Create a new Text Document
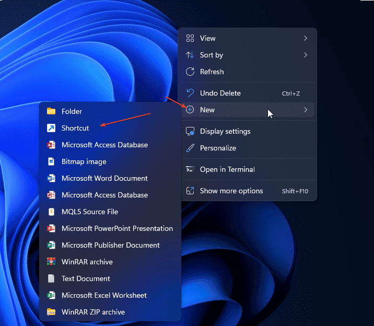The image size is (374, 326). 86,278
